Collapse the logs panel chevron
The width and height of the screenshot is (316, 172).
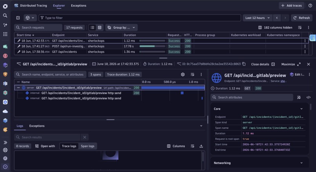pyautogui.click(x=201, y=126)
